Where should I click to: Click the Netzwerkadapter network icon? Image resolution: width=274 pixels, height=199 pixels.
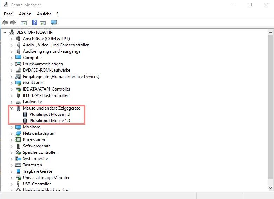(x=18, y=133)
